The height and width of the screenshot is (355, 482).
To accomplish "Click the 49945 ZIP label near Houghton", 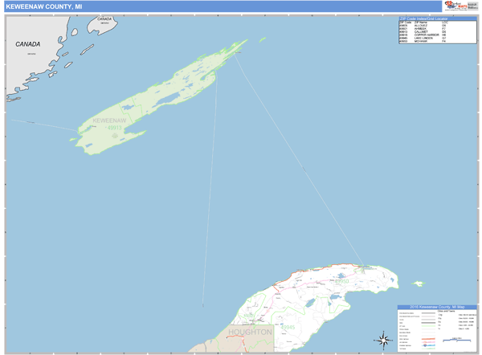I will coord(288,327).
